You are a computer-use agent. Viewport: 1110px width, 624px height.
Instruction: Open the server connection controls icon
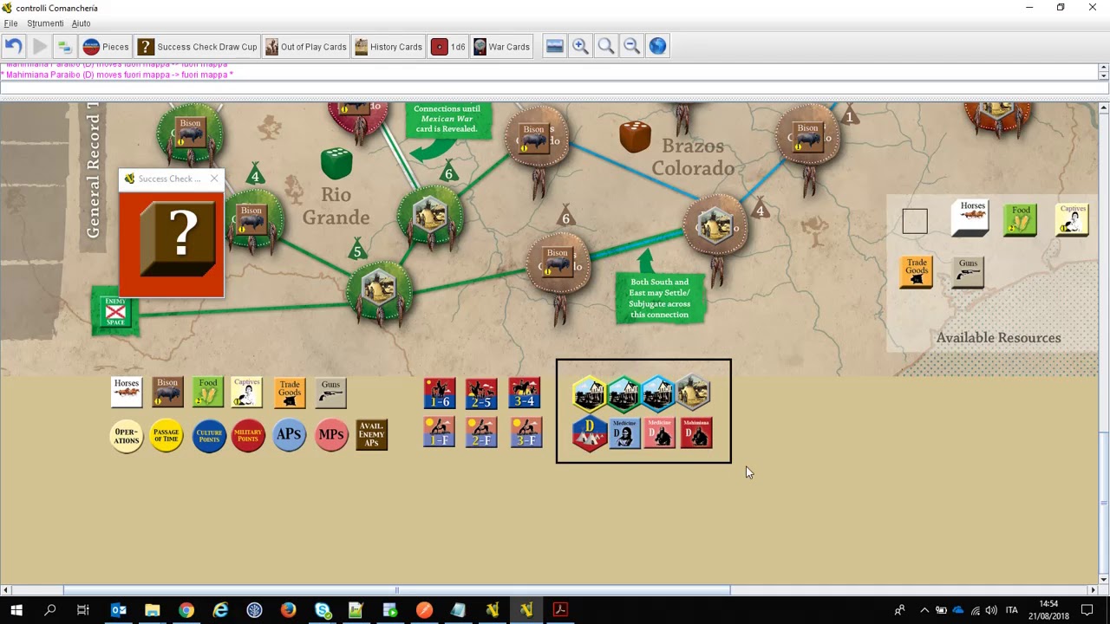coord(64,47)
